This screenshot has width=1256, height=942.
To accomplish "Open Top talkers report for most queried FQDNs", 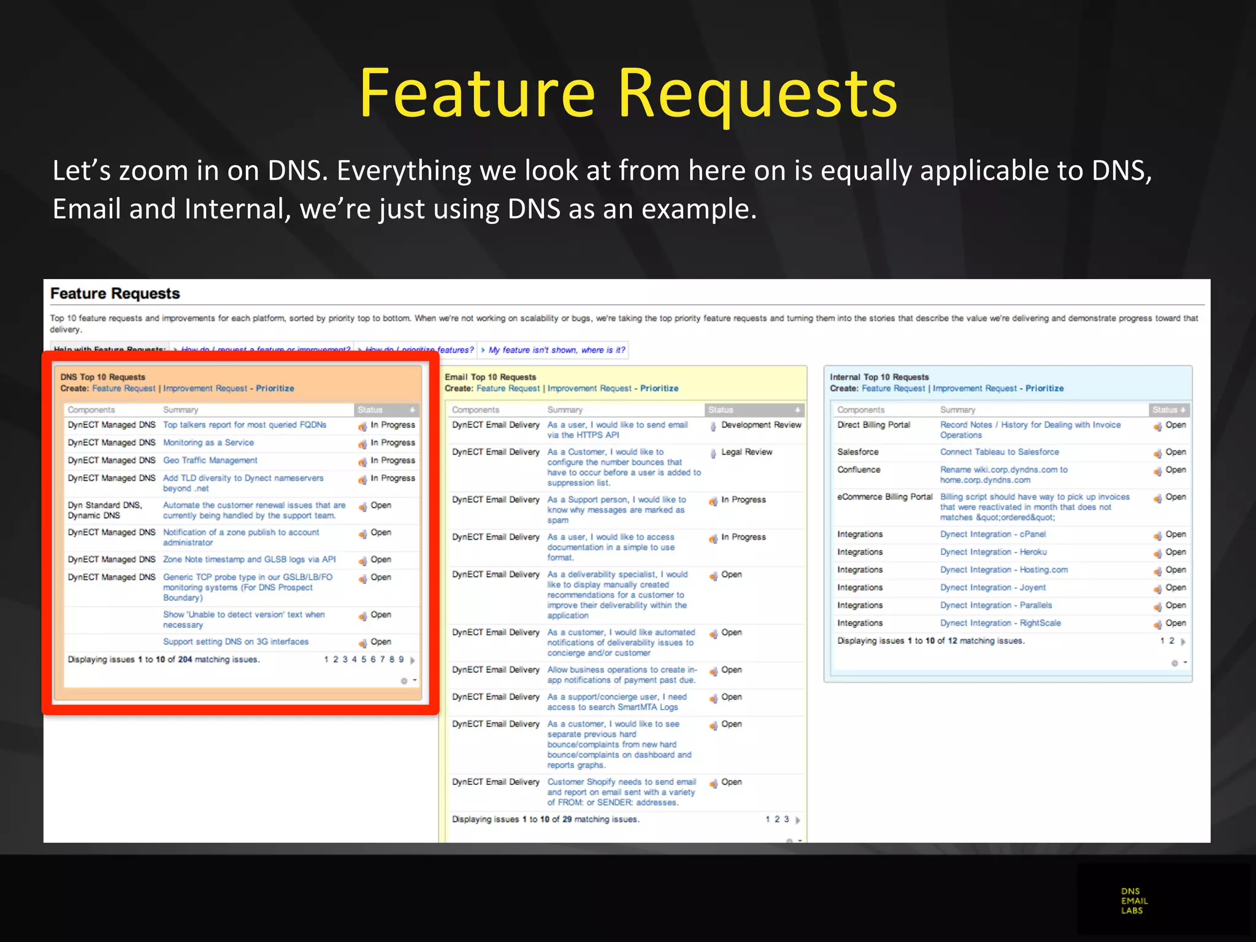I will point(245,425).
